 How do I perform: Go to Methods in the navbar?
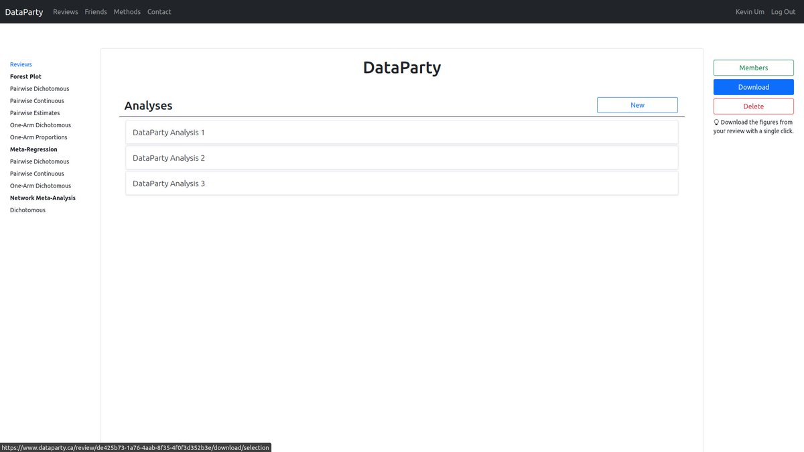tap(127, 12)
